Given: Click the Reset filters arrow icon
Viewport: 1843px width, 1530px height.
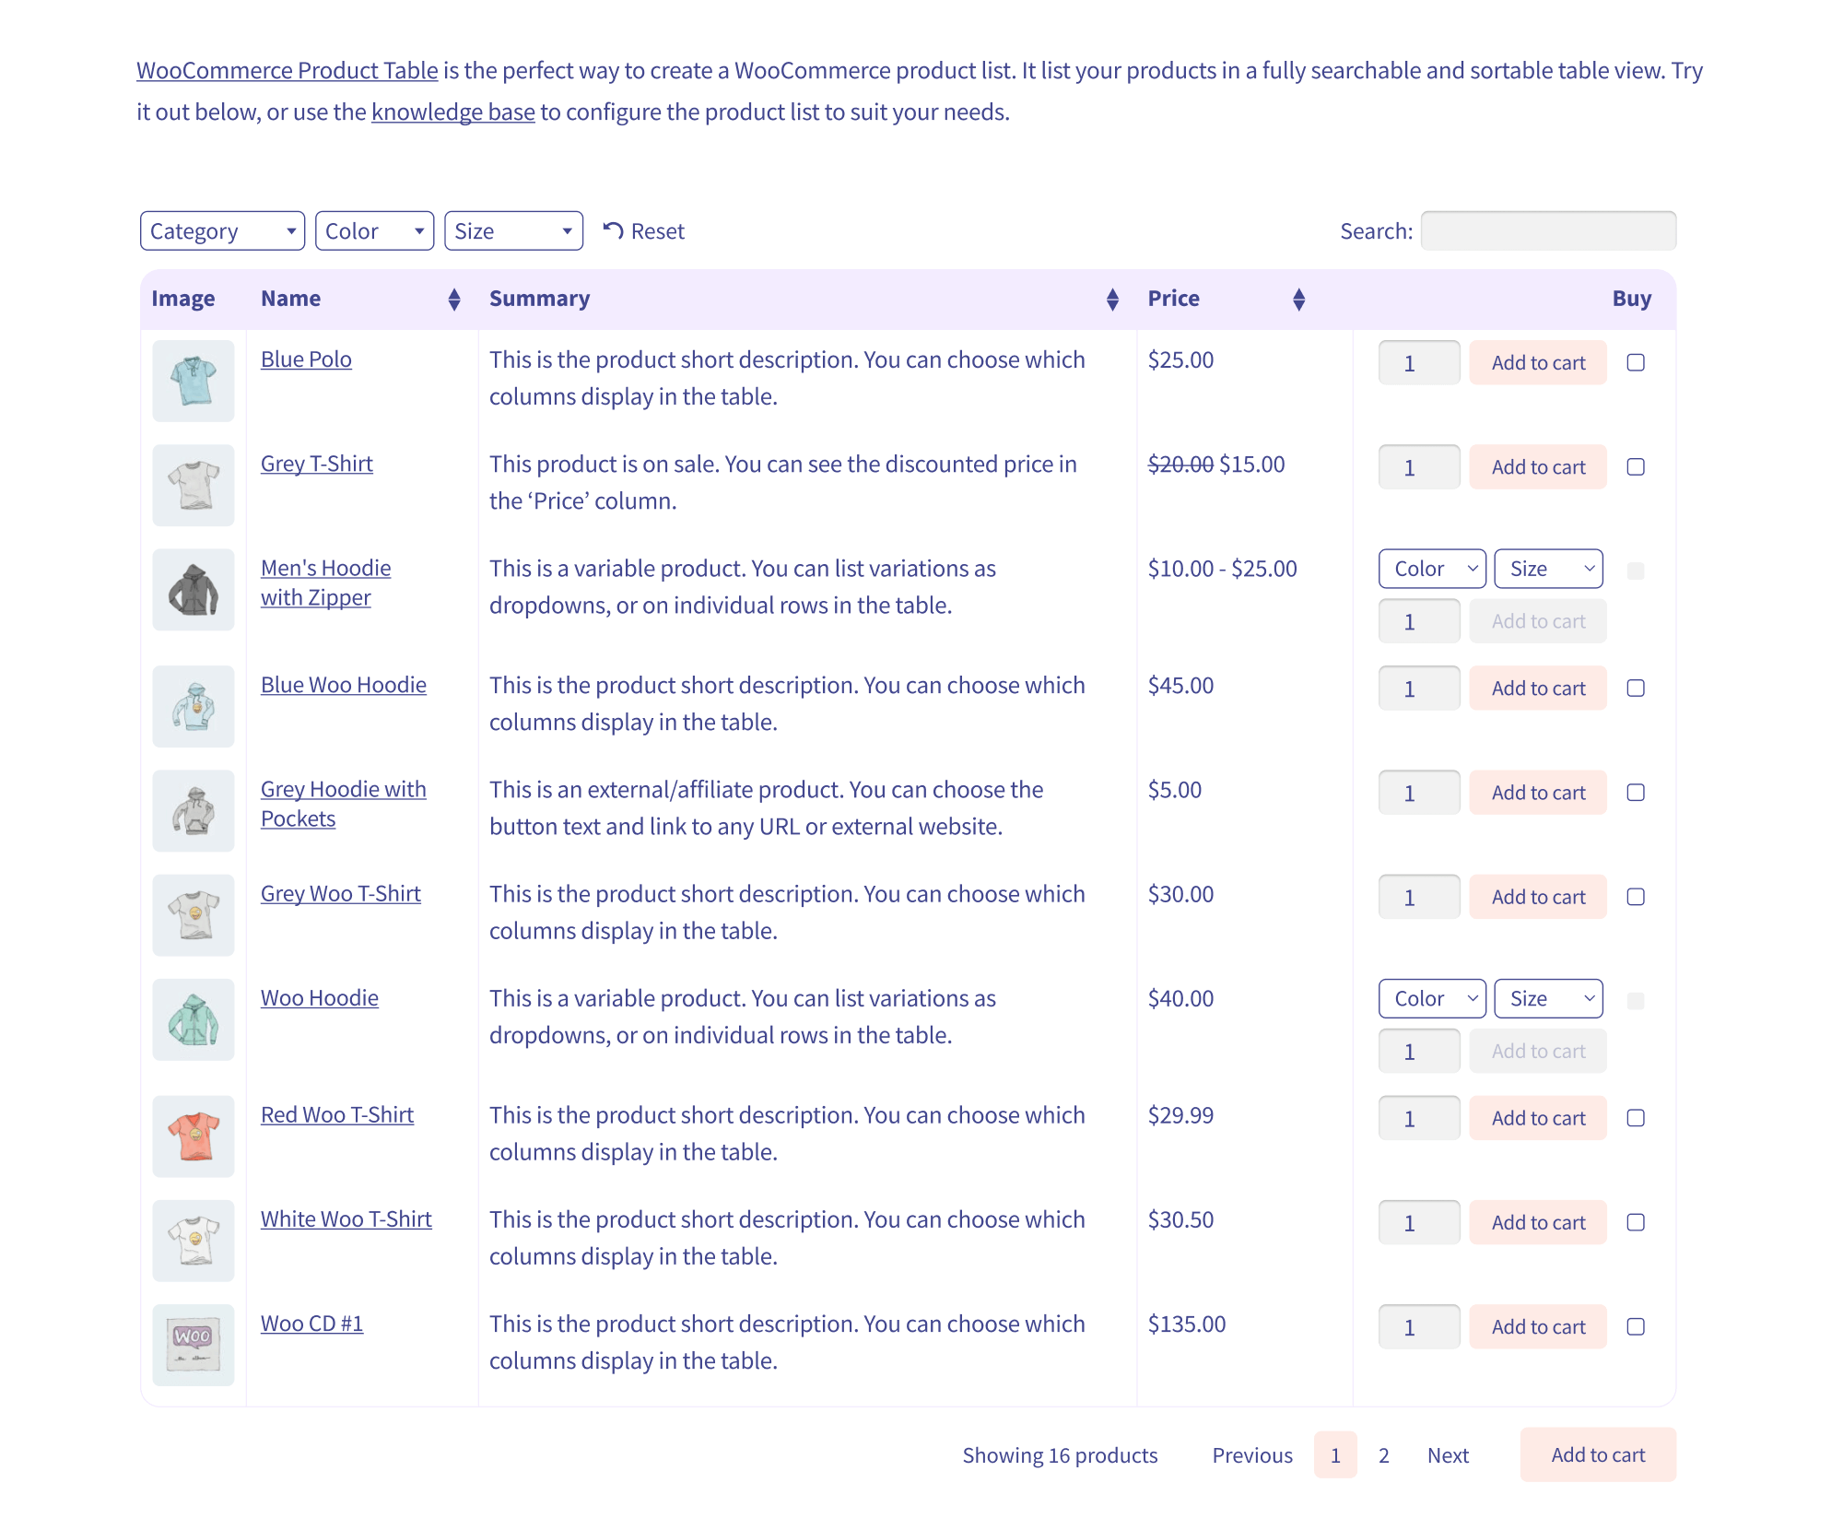Looking at the screenshot, I should pos(613,230).
